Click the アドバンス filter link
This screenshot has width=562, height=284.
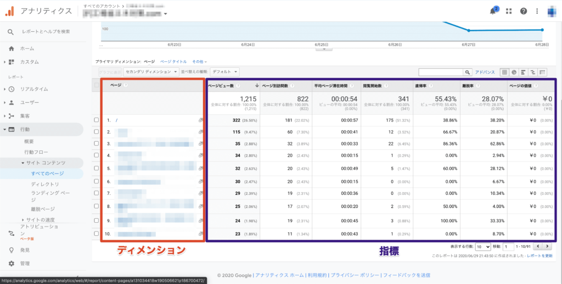[x=485, y=72]
